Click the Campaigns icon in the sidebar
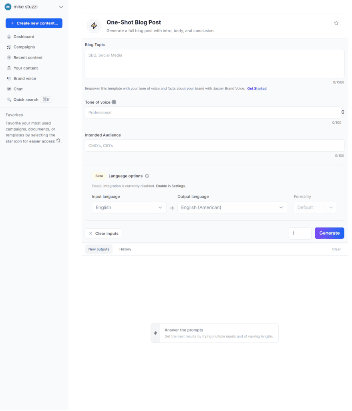Viewport: 352px width, 411px height. [9, 47]
